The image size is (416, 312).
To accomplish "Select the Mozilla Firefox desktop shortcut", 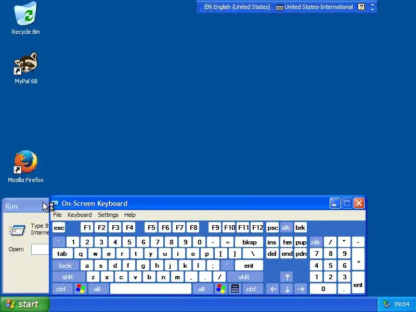I will (25, 166).
